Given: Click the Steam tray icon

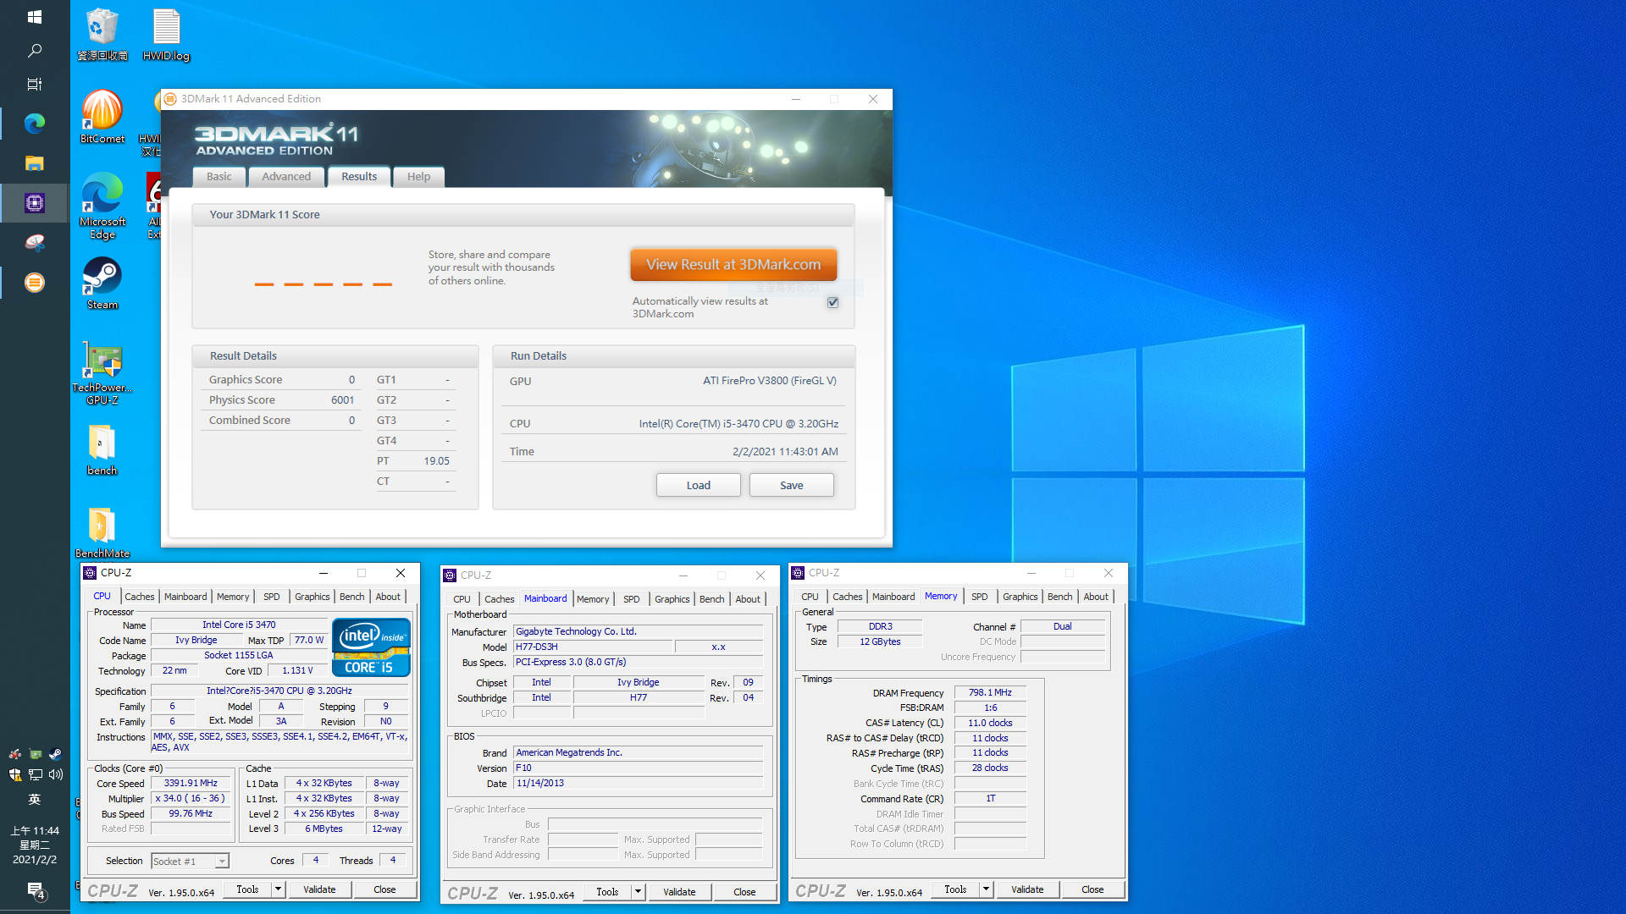Looking at the screenshot, I should click(x=56, y=754).
